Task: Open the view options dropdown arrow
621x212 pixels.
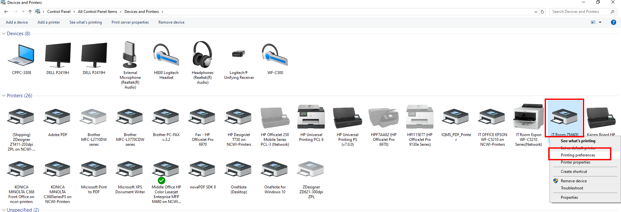Action: 600,22
